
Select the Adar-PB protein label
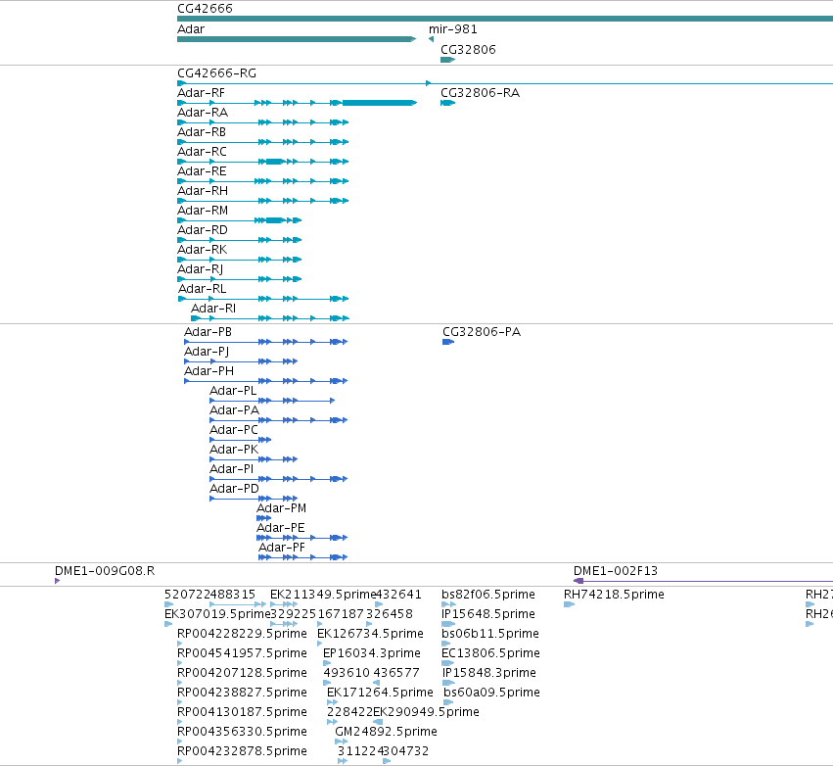click(208, 332)
